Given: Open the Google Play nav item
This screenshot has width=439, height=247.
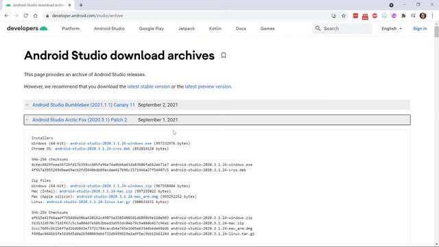Looking at the screenshot, I should [152, 29].
